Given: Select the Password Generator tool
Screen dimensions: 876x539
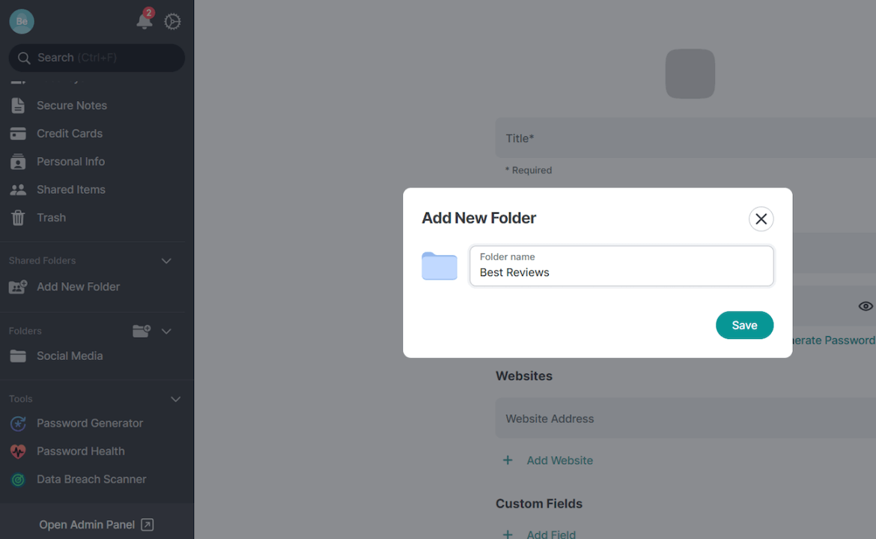Looking at the screenshot, I should (90, 423).
